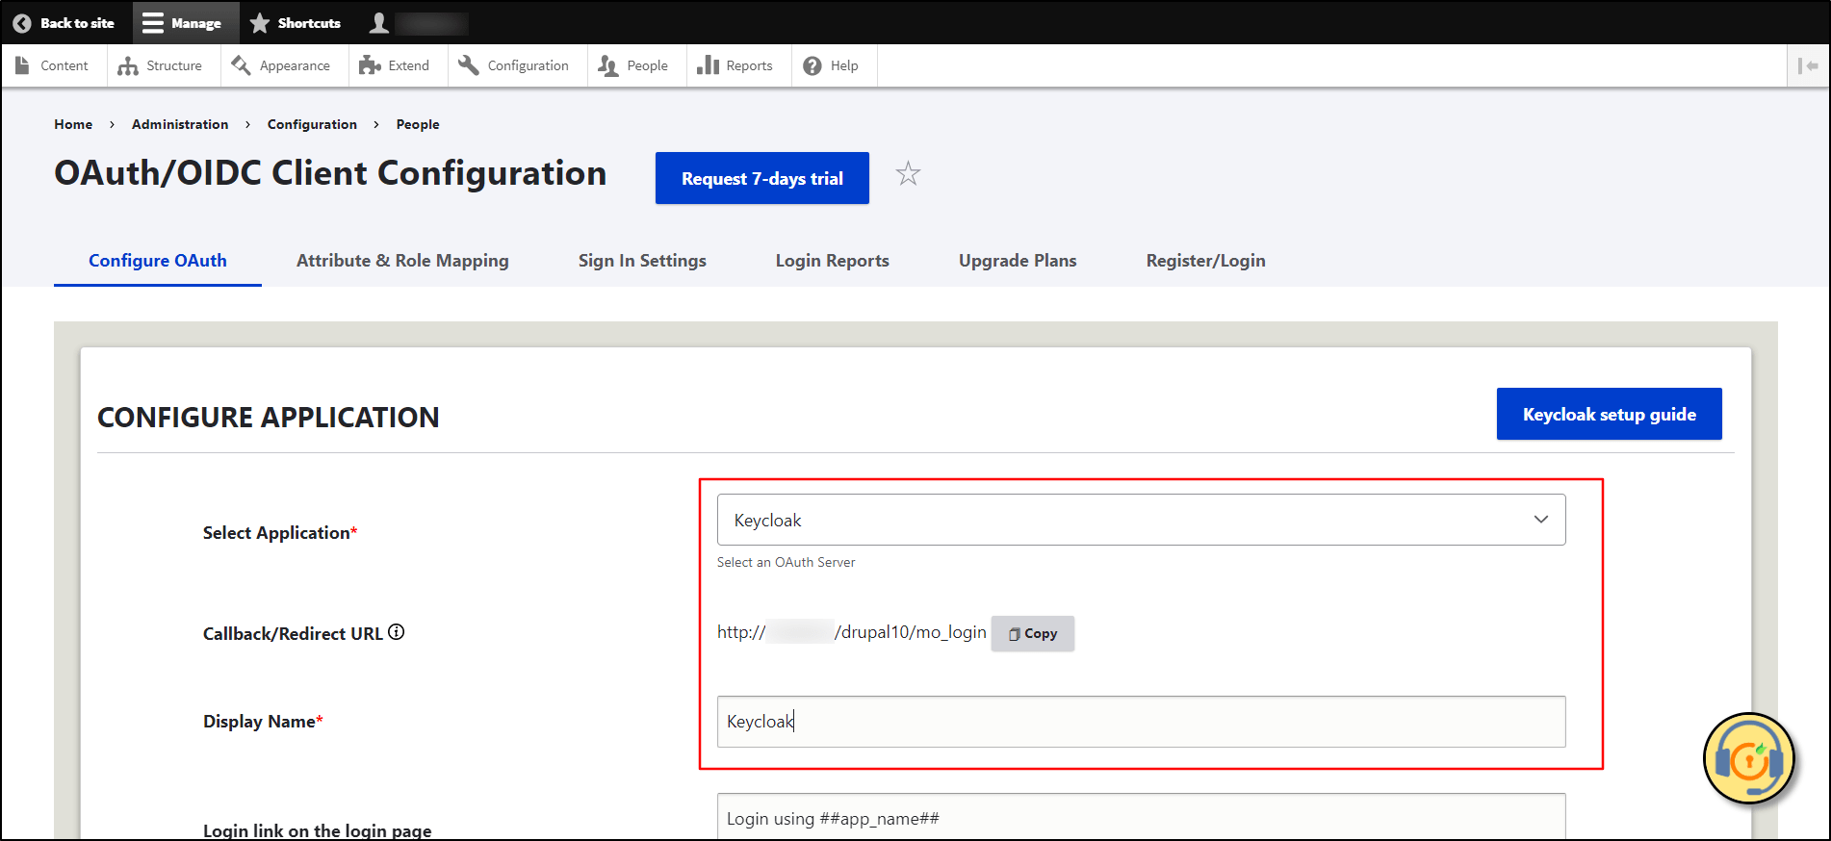This screenshot has height=841, width=1831.
Task: Open the Reports admin menu
Action: pyautogui.click(x=735, y=65)
